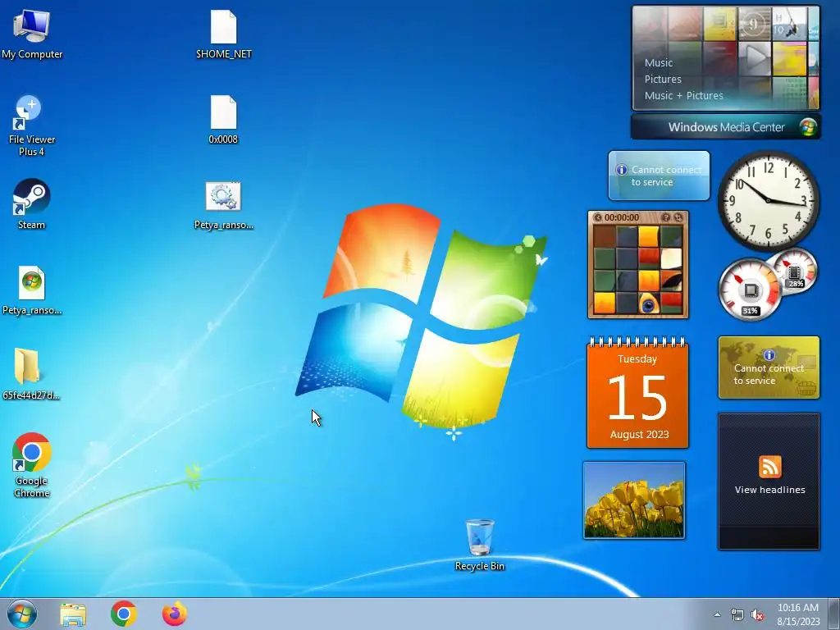The width and height of the screenshot is (840, 630).
Task: Launch Firefox from the taskbar
Action: [175, 614]
